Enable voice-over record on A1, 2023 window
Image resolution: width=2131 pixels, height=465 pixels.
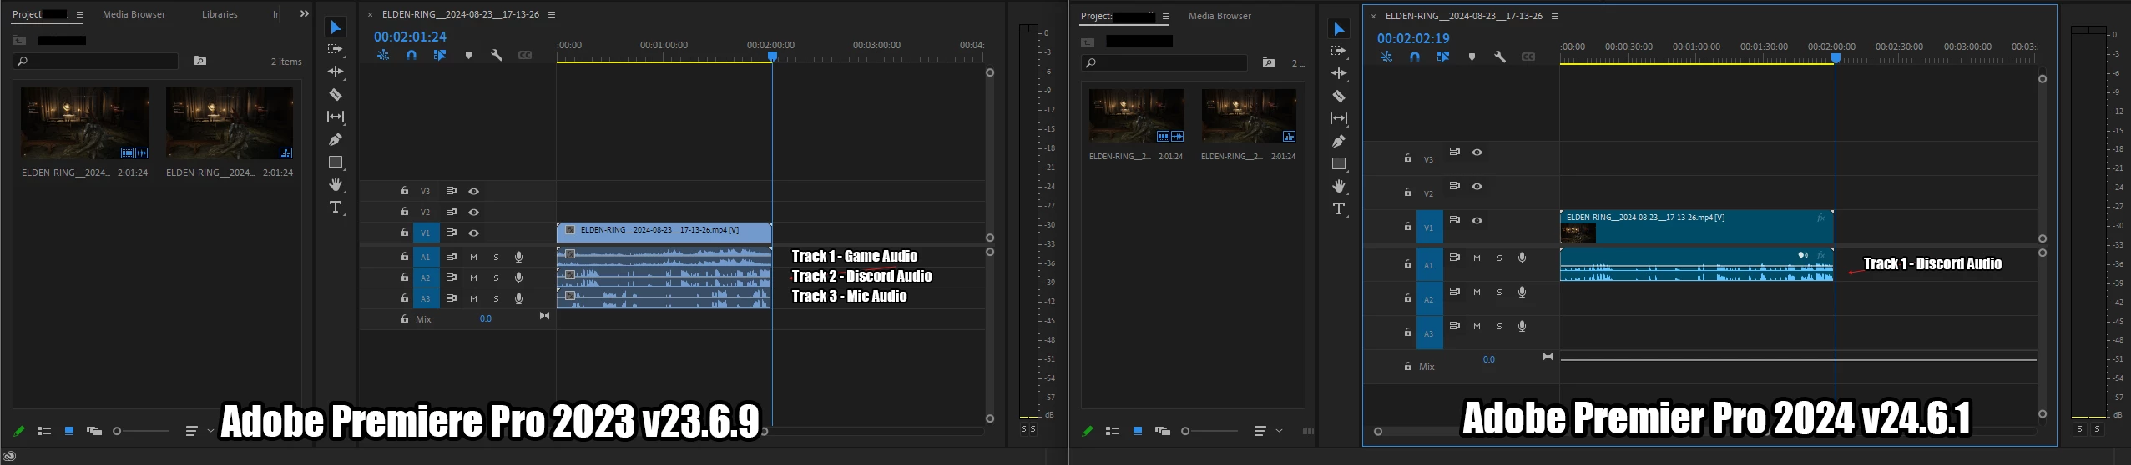pos(518,257)
